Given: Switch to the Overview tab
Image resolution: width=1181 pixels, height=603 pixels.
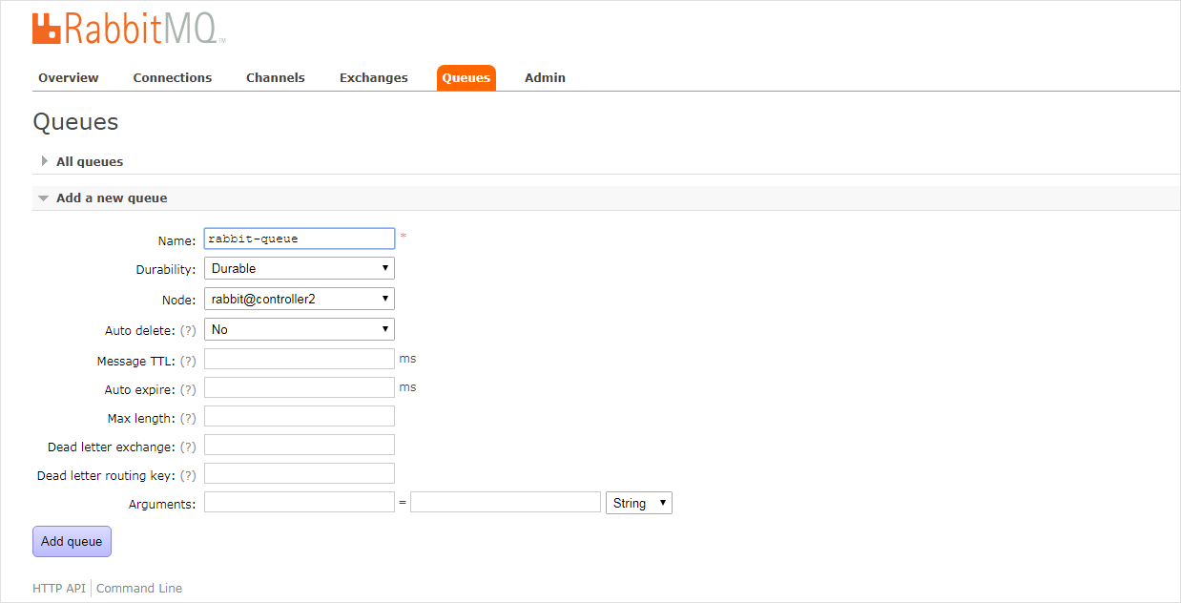Looking at the screenshot, I should click(69, 78).
